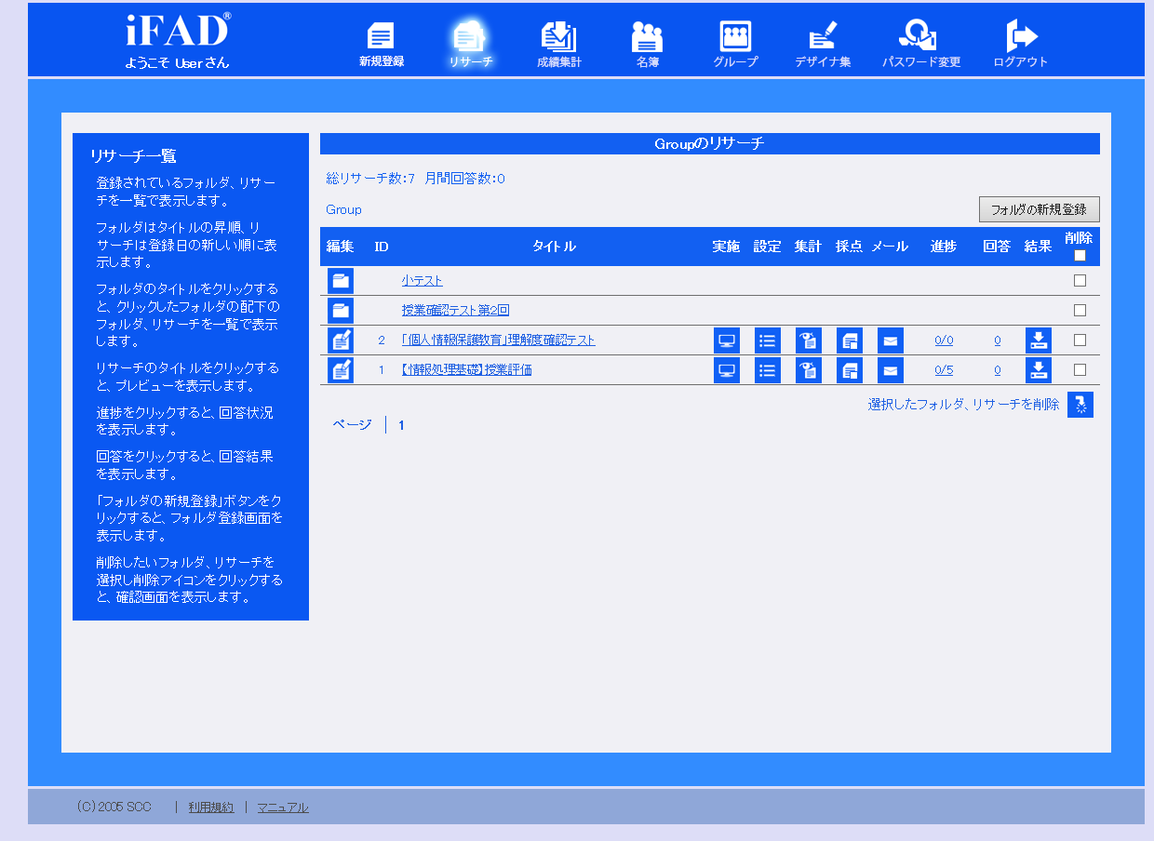Open the 利用規約 footer link
The height and width of the screenshot is (841, 1154).
coord(211,808)
